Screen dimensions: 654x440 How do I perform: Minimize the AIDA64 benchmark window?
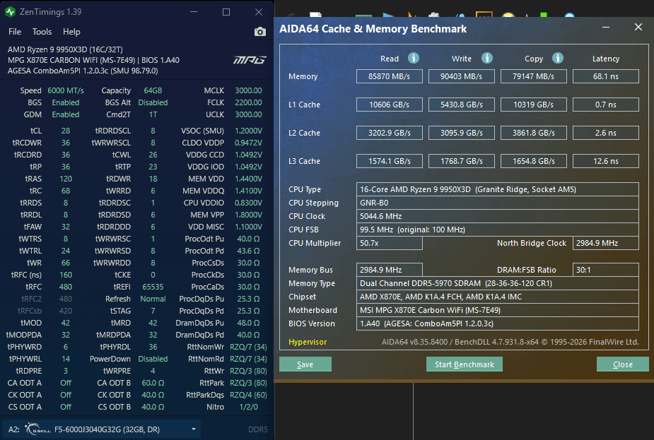(x=606, y=28)
